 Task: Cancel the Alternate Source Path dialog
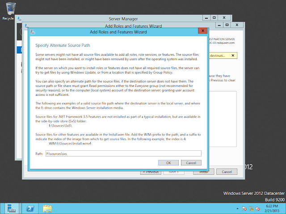[191, 163]
